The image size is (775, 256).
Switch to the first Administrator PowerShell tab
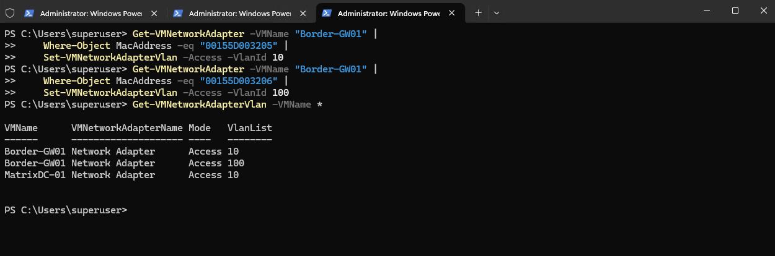tap(93, 12)
